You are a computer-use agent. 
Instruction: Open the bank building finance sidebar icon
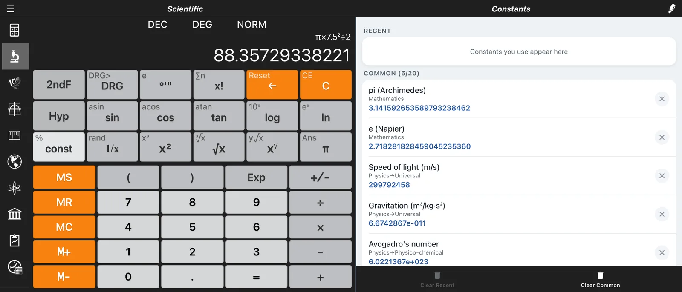coord(14,214)
